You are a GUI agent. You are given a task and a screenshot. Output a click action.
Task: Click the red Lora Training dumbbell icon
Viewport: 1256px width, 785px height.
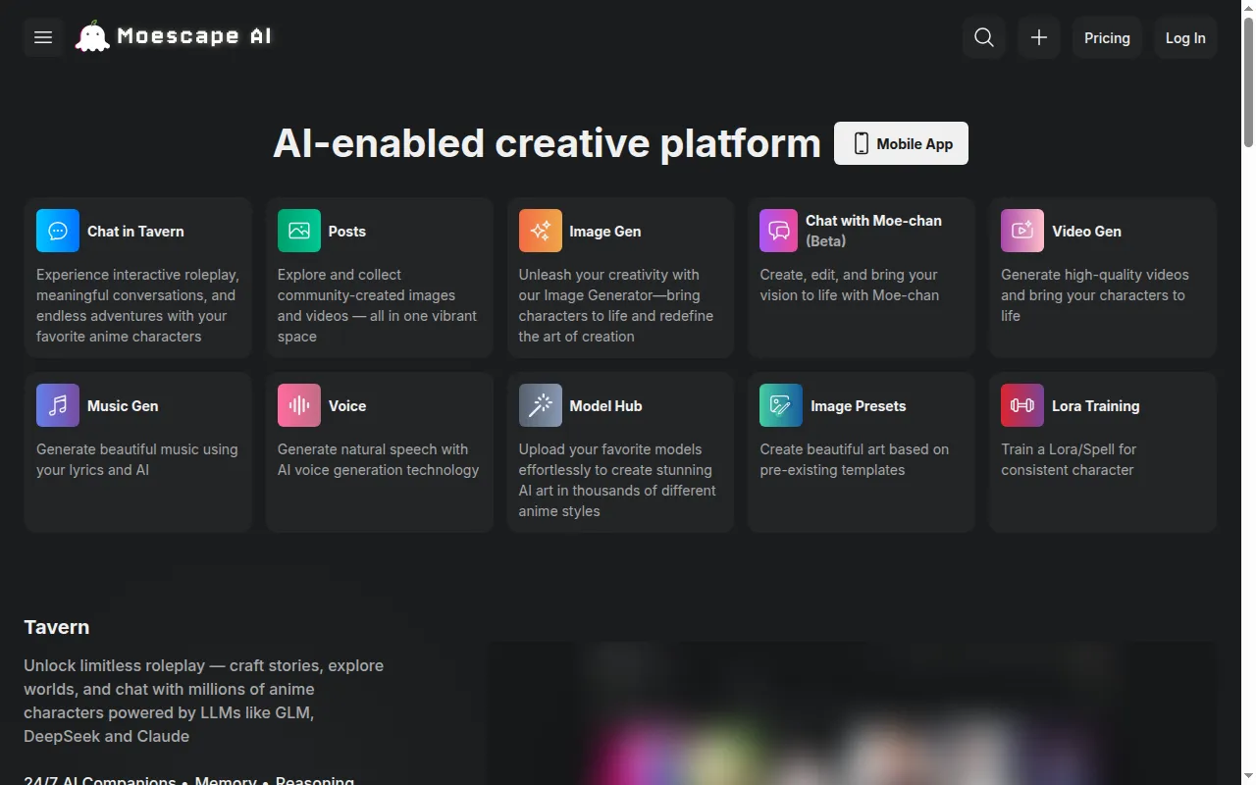pyautogui.click(x=1022, y=405)
